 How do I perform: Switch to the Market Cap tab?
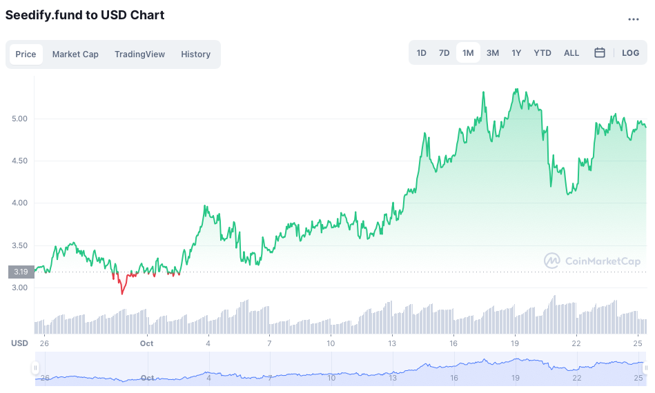click(75, 54)
